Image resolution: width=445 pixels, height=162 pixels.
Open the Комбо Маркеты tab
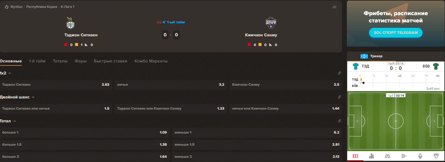[151, 61]
